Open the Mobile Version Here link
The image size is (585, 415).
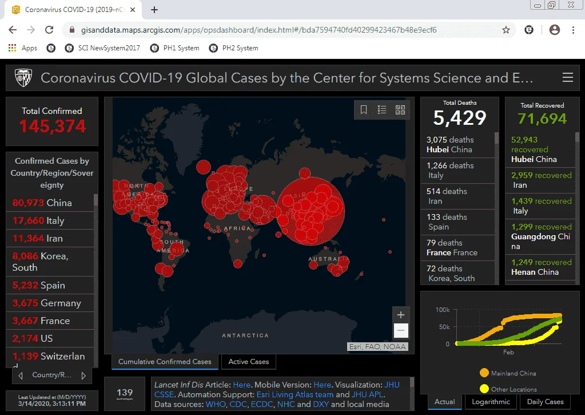pos(323,385)
